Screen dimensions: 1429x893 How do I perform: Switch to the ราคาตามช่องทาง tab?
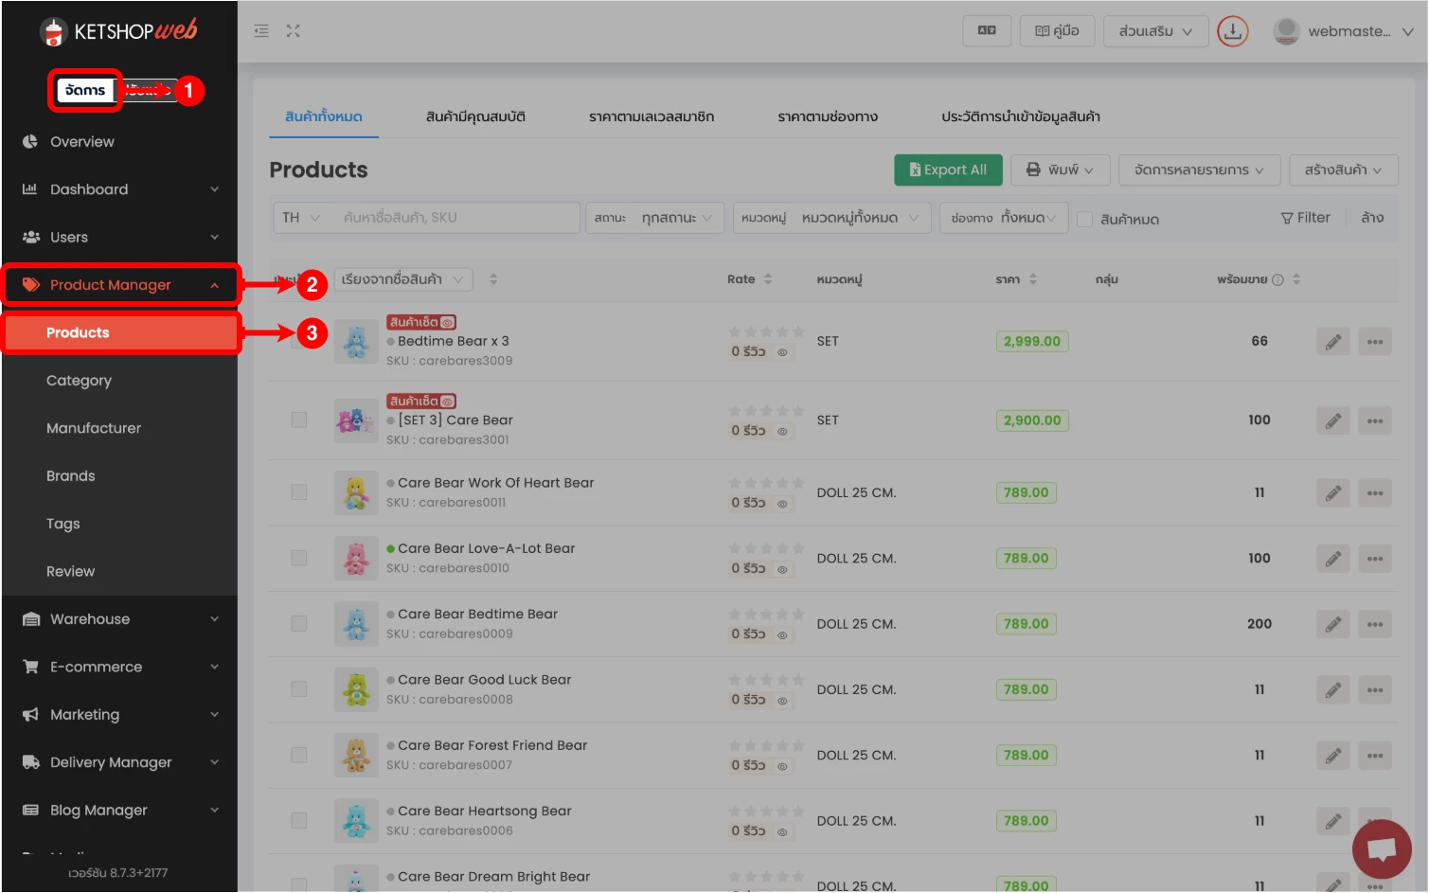pos(827,117)
